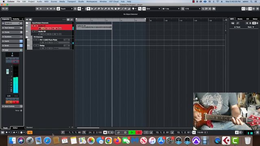Click the red Record button
The height and width of the screenshot is (146, 260).
coord(139,133)
